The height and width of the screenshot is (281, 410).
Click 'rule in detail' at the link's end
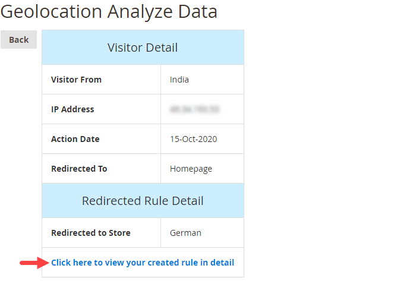point(210,263)
